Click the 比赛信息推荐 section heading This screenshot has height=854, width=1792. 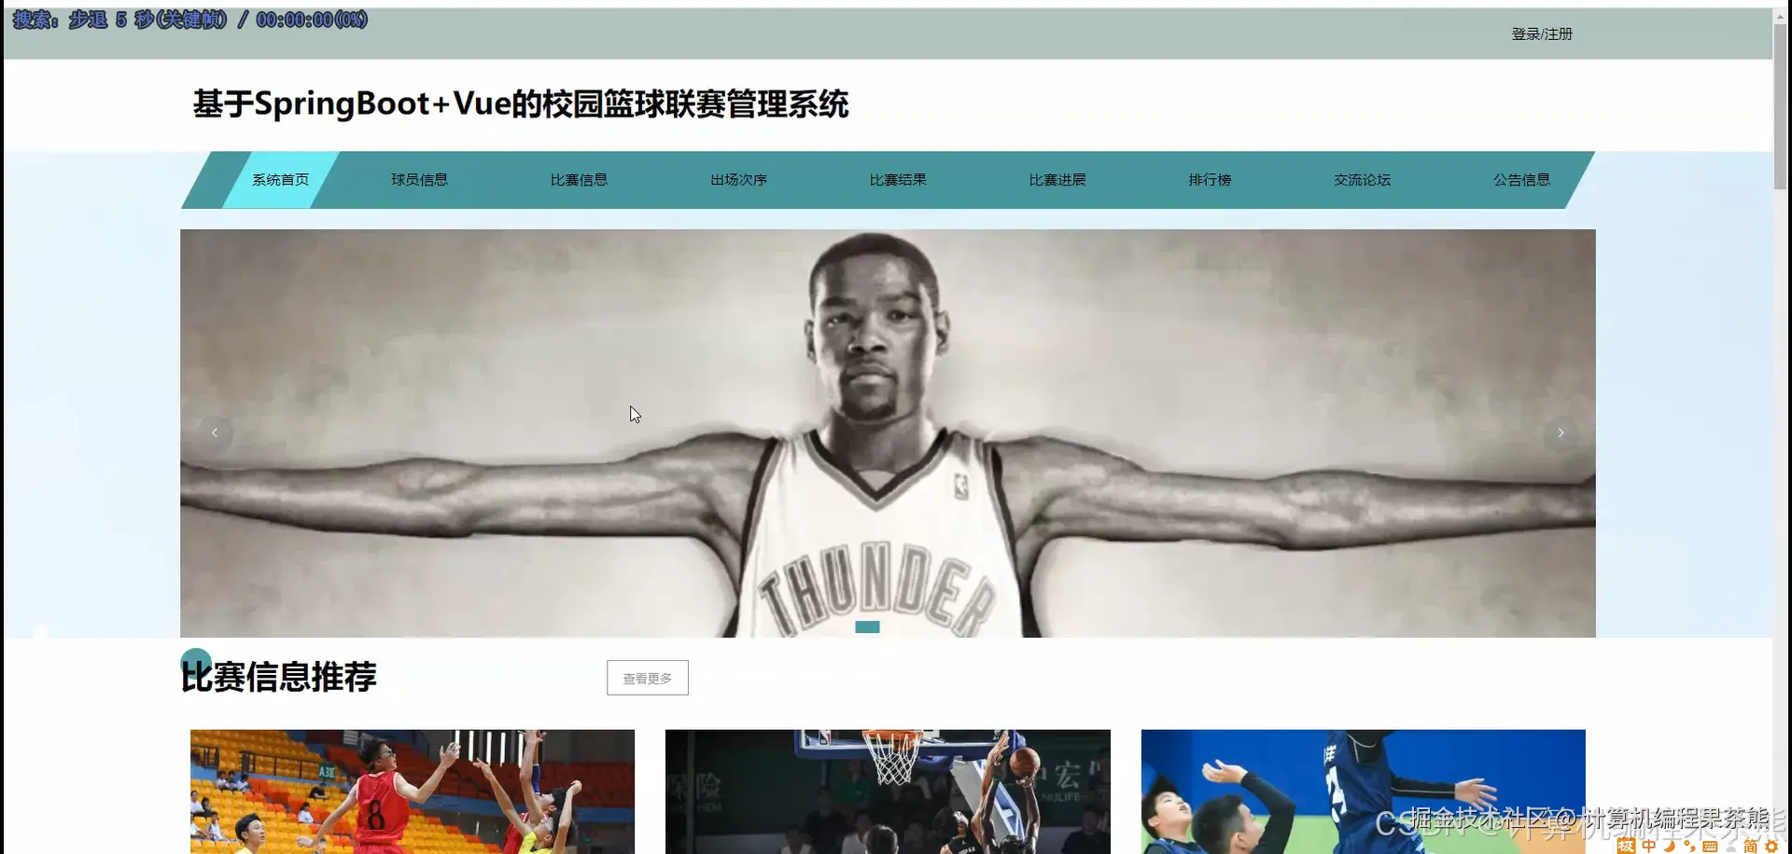(x=278, y=677)
